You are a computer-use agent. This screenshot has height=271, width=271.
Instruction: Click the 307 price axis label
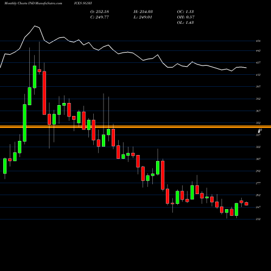tap(258, 159)
